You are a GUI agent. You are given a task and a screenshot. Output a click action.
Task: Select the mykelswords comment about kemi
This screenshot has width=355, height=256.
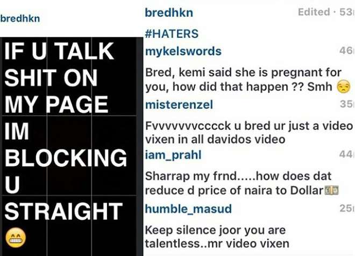(x=247, y=80)
